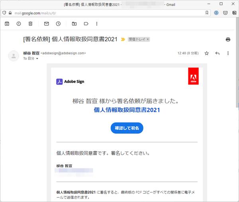Click the mail.google.com address bar

coord(107,13)
